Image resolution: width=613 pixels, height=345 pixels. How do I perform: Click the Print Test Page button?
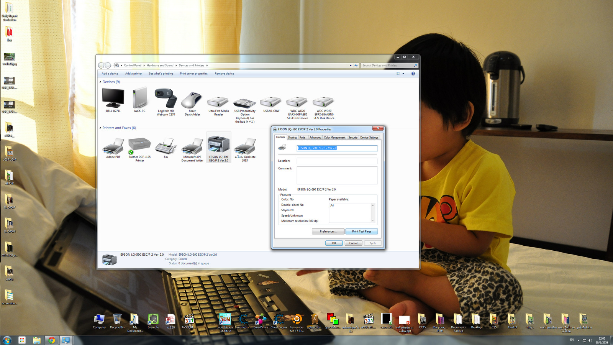[362, 232]
